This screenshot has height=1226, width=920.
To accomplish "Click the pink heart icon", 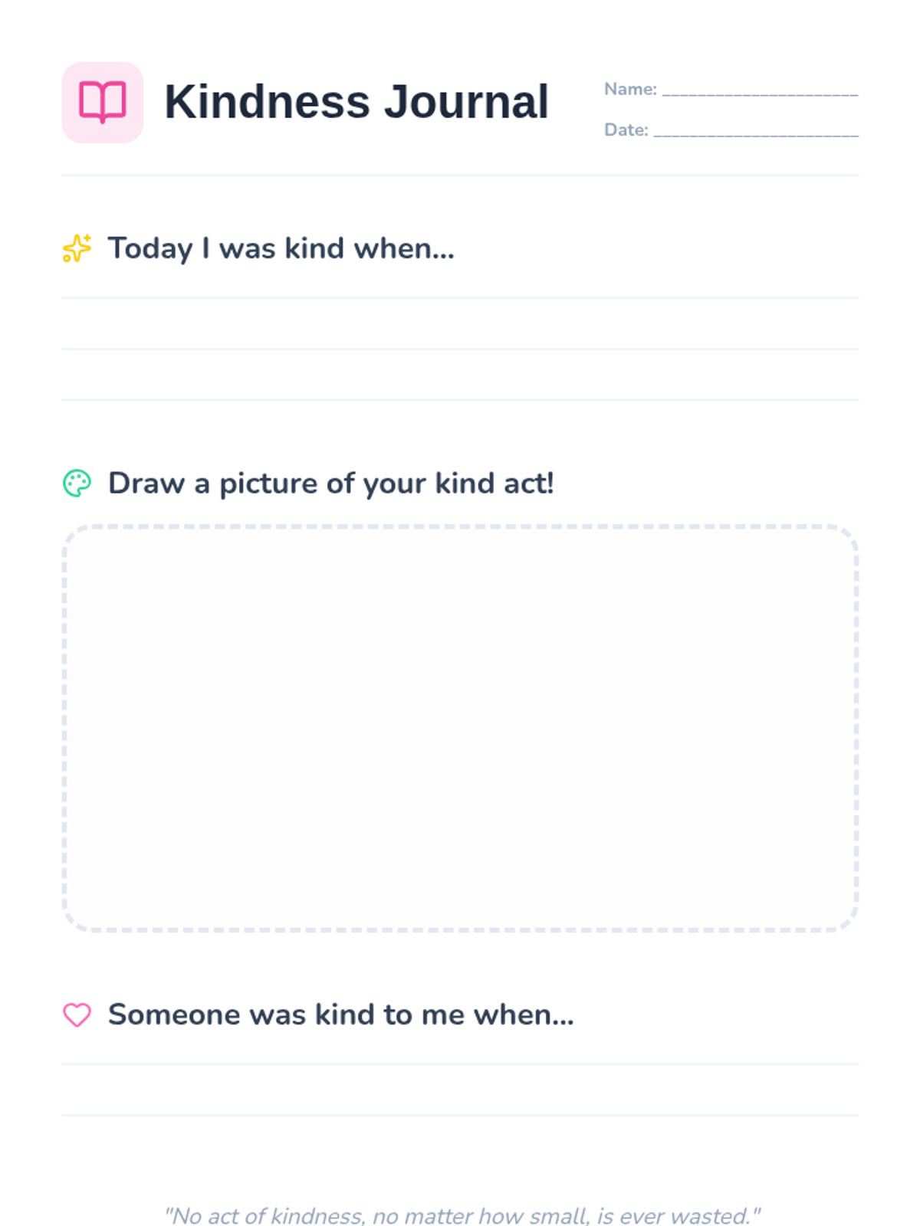I will coord(77,1015).
